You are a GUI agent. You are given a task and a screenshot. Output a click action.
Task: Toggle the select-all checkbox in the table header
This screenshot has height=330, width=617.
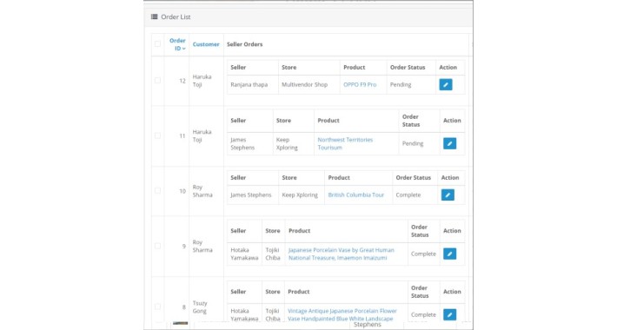pos(157,44)
